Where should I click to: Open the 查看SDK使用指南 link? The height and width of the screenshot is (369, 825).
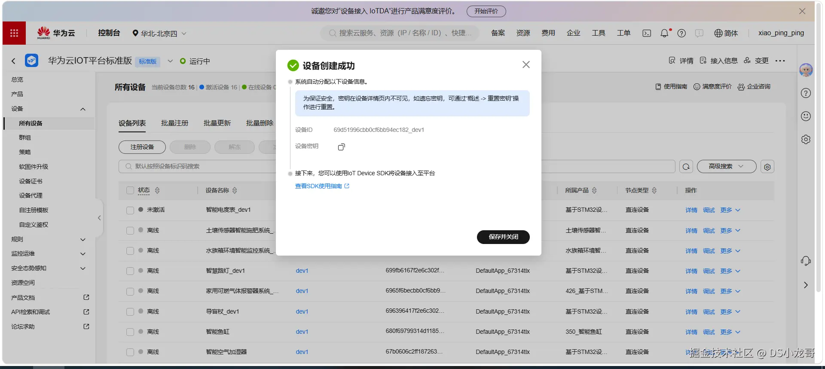tap(322, 186)
